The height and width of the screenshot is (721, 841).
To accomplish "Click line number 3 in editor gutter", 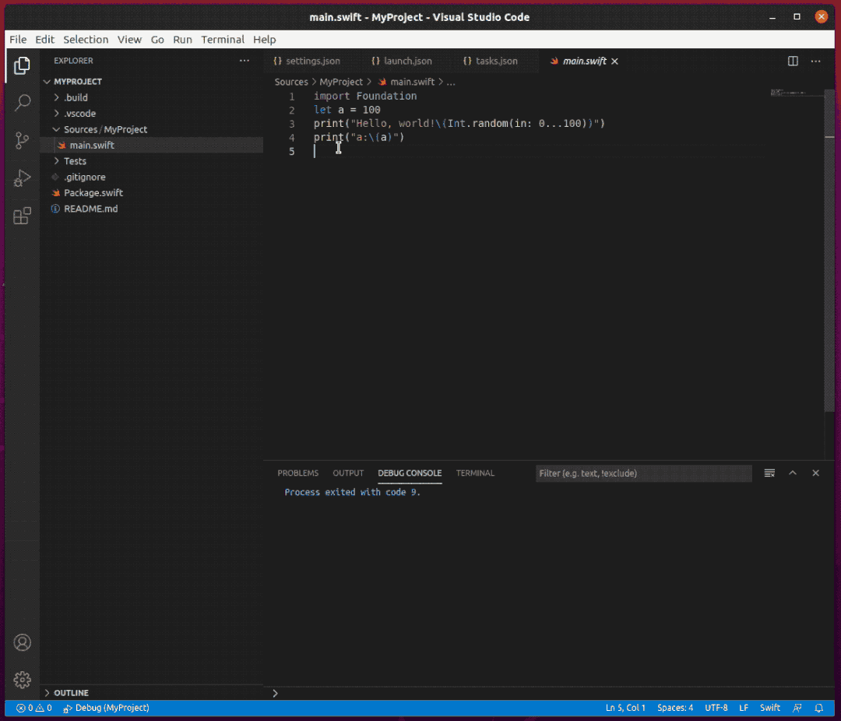I will point(292,124).
